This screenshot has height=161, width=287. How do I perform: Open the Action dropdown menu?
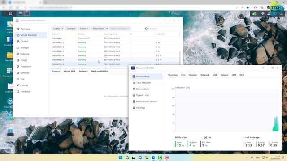[84, 29]
